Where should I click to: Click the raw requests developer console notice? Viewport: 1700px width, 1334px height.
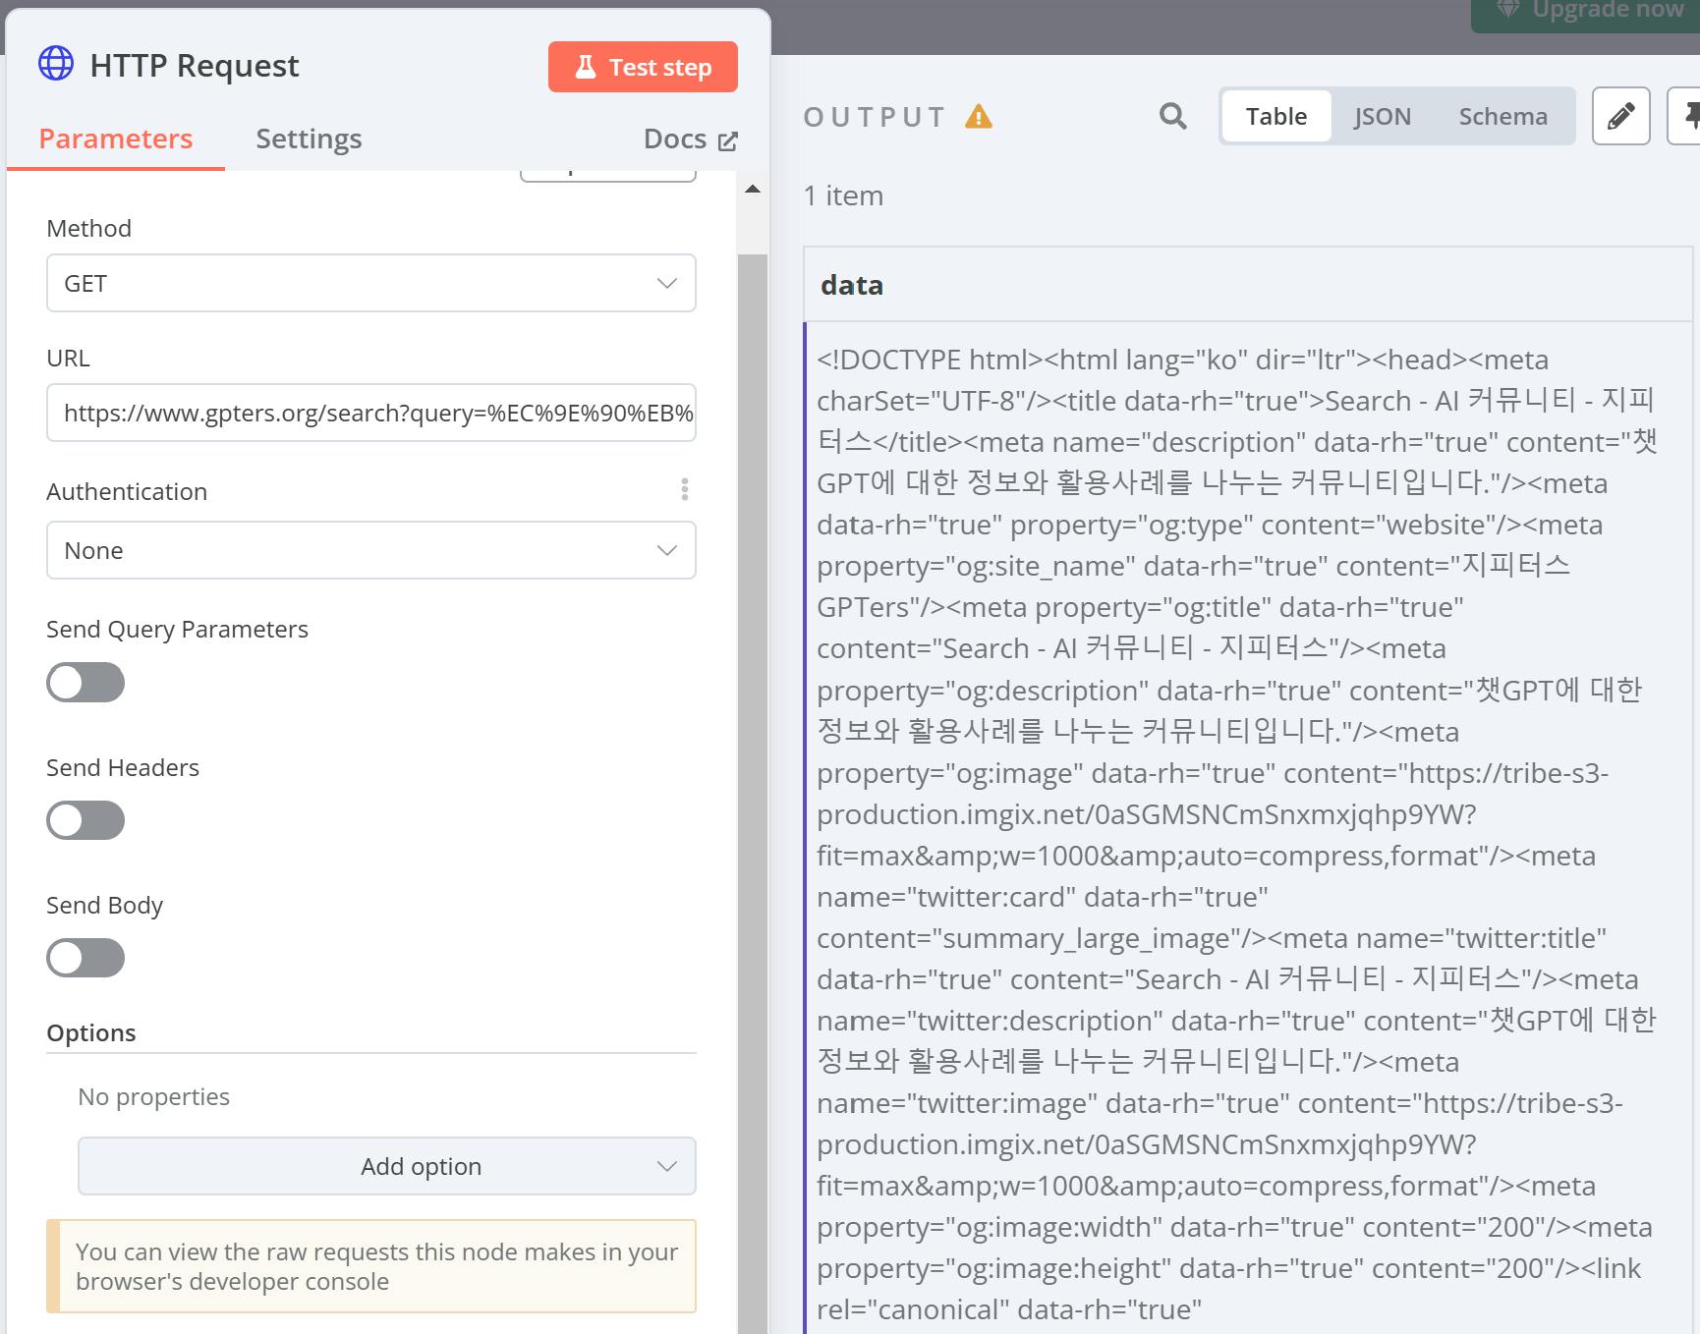coord(371,1266)
